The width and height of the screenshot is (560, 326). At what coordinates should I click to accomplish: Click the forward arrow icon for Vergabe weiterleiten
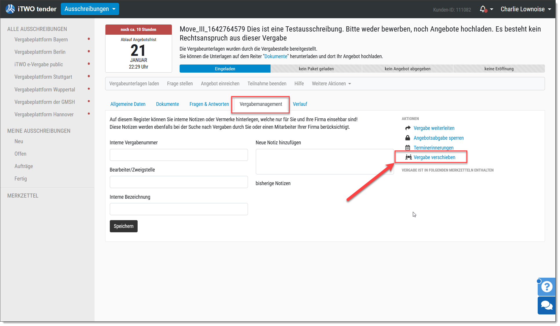click(x=408, y=128)
